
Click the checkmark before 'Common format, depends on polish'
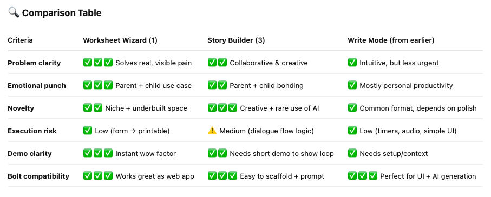352,108
